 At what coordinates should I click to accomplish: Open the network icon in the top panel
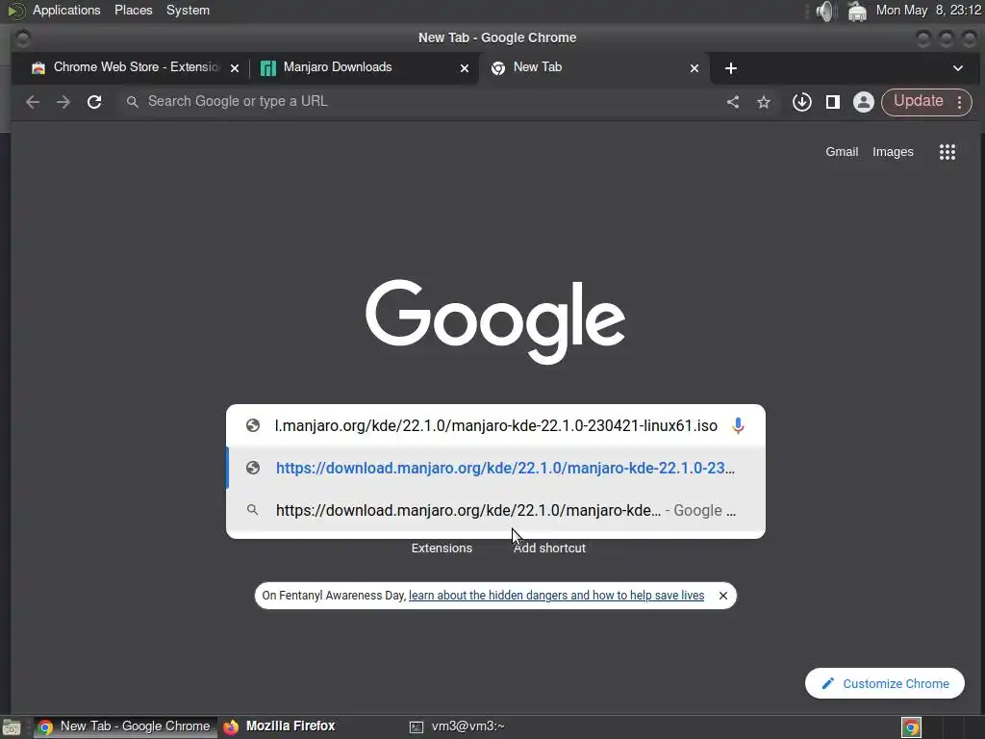click(857, 11)
